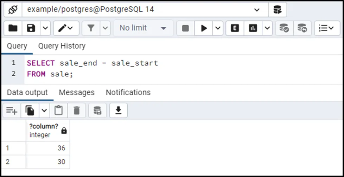
Task: Select the cell containing value 36
Action: tap(48, 148)
